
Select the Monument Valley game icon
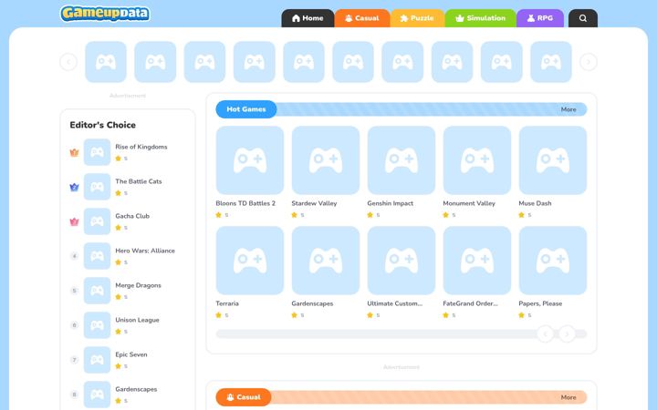[x=477, y=160]
